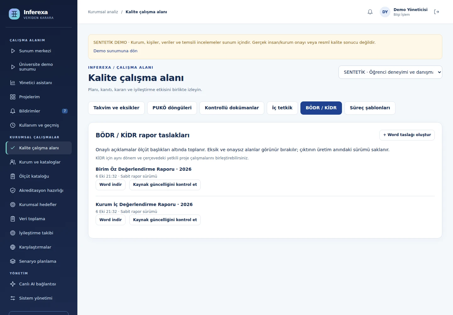Open Kalite çalışma alanı sidebar item
This screenshot has width=453, height=315.
click(x=39, y=148)
